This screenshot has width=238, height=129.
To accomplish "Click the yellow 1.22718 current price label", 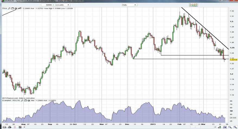I will click(x=233, y=60).
